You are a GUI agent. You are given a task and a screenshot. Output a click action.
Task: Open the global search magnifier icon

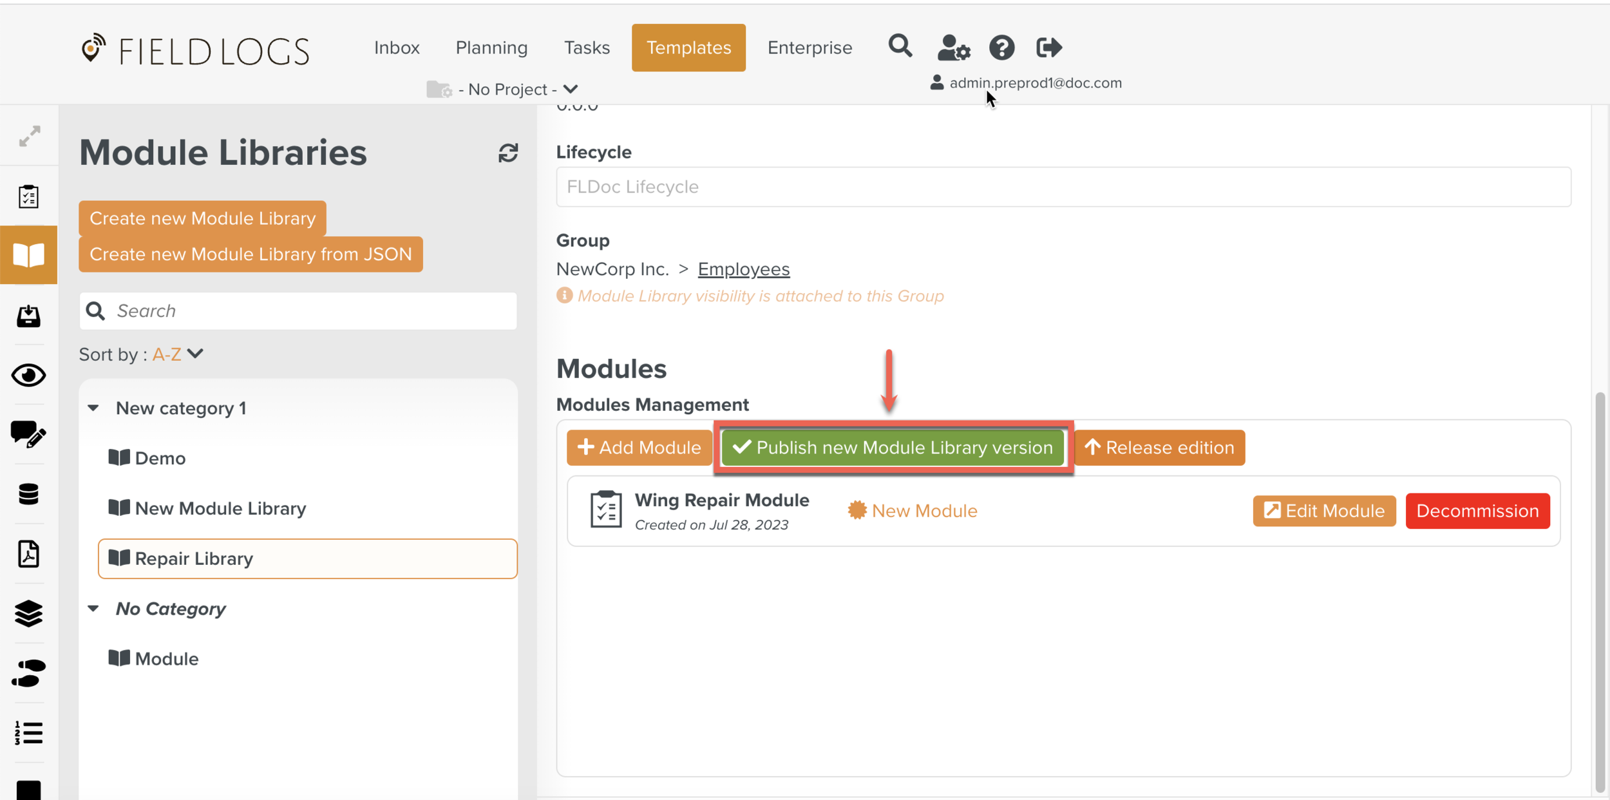[900, 46]
